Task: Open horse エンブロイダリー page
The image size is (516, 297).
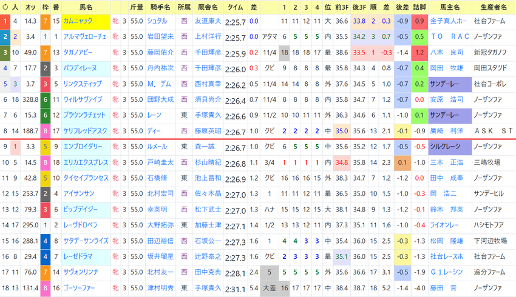Action: click(x=83, y=147)
